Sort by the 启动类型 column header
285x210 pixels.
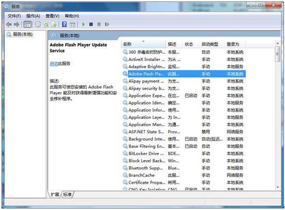click(x=212, y=44)
